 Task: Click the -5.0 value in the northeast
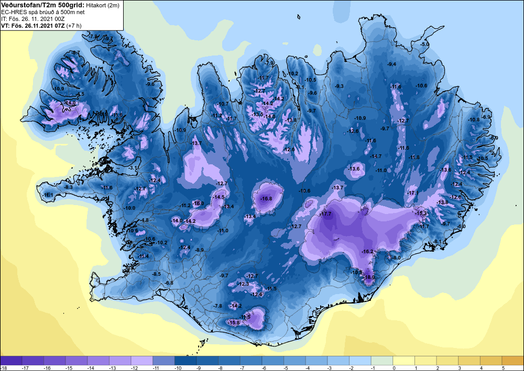(424, 44)
